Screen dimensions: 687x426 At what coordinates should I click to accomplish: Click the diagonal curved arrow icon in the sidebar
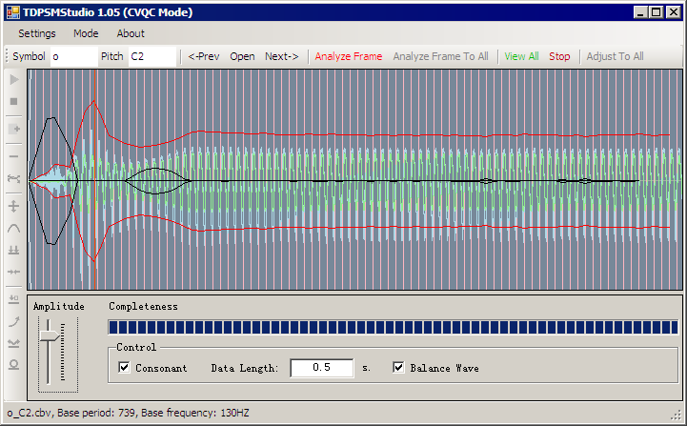coord(14,321)
